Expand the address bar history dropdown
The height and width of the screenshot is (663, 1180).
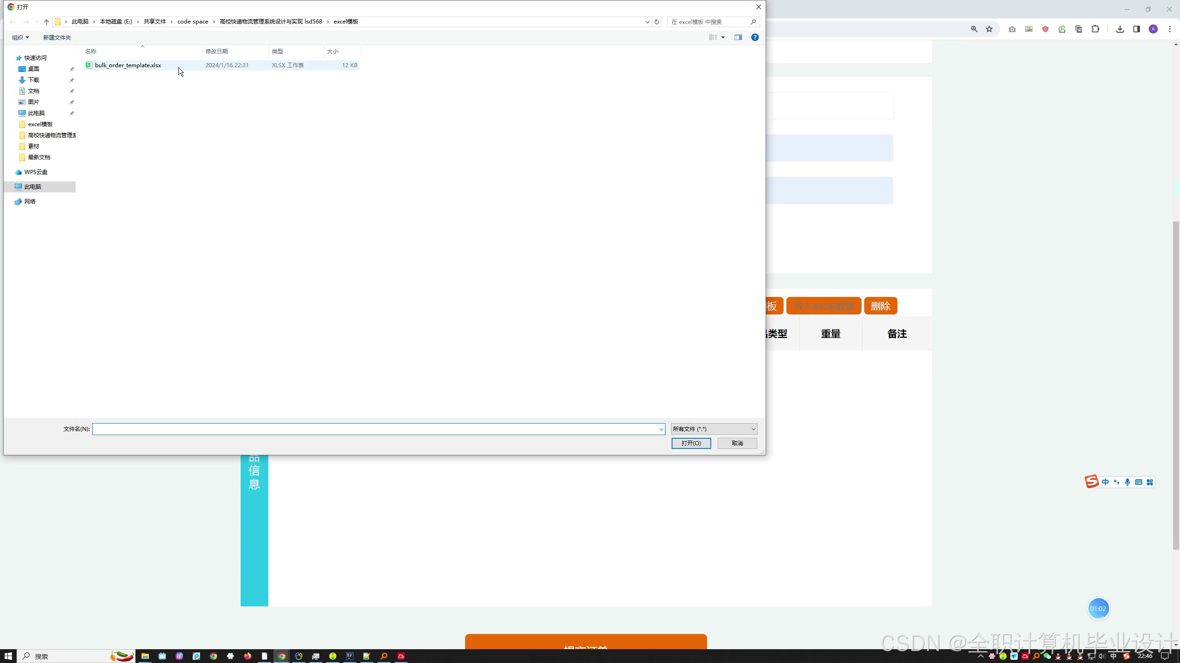point(647,22)
